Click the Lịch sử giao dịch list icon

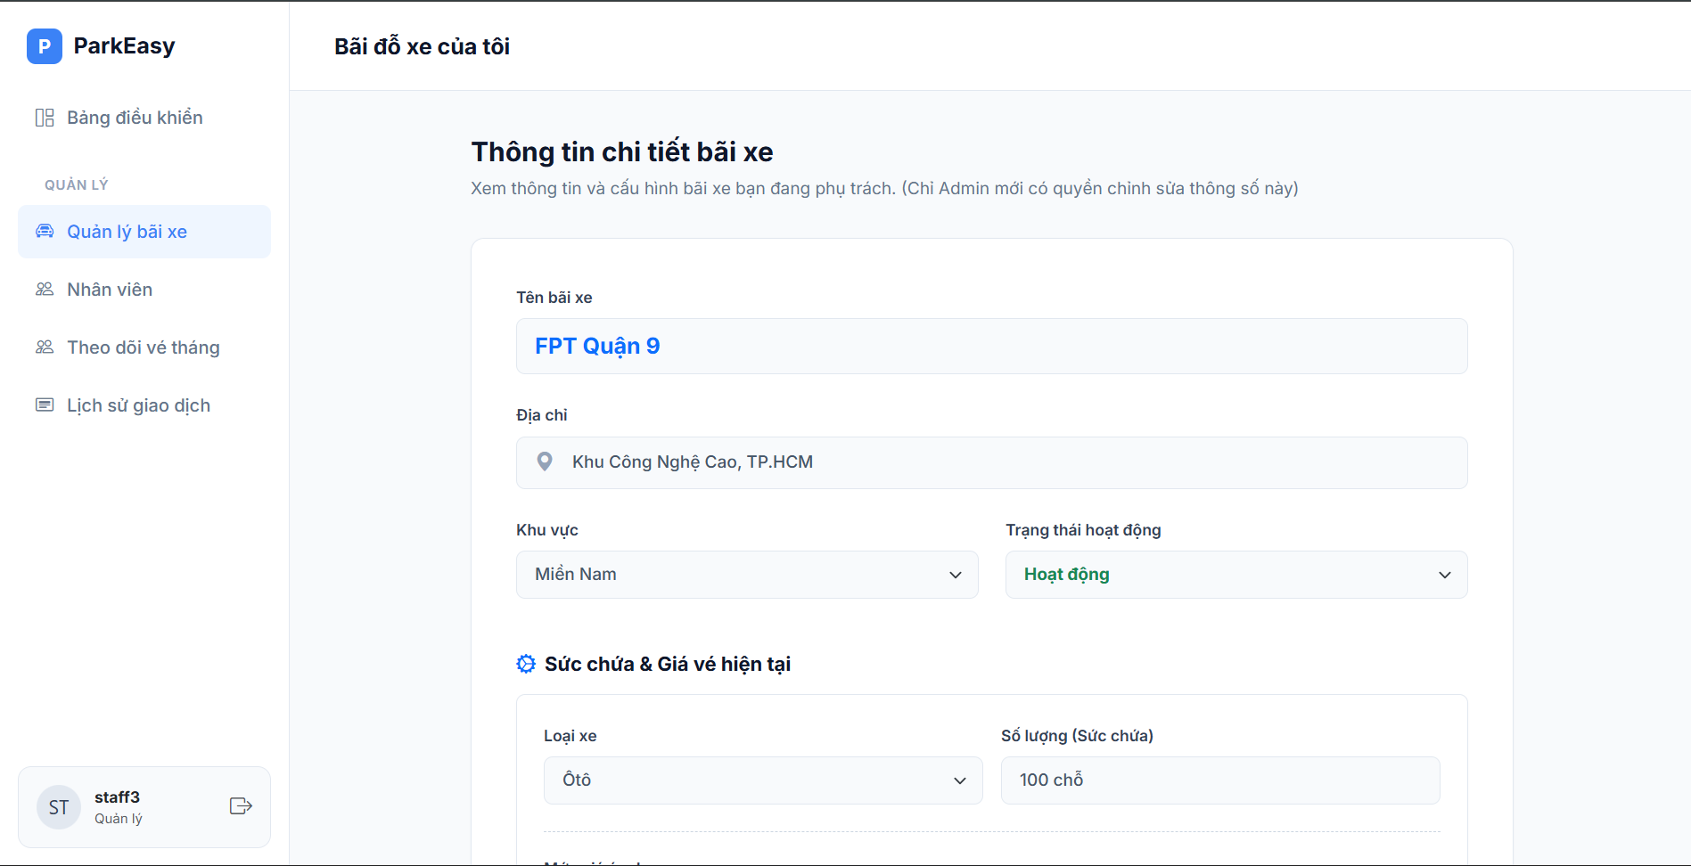pos(45,405)
